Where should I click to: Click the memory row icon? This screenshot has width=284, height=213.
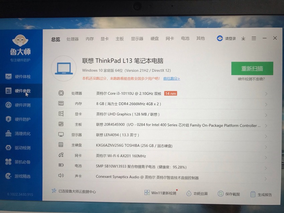(x=61, y=103)
